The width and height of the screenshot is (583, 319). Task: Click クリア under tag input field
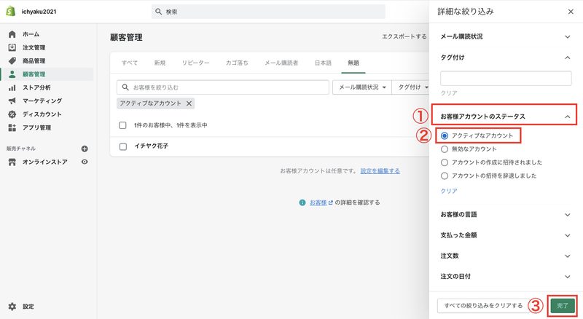(449, 93)
